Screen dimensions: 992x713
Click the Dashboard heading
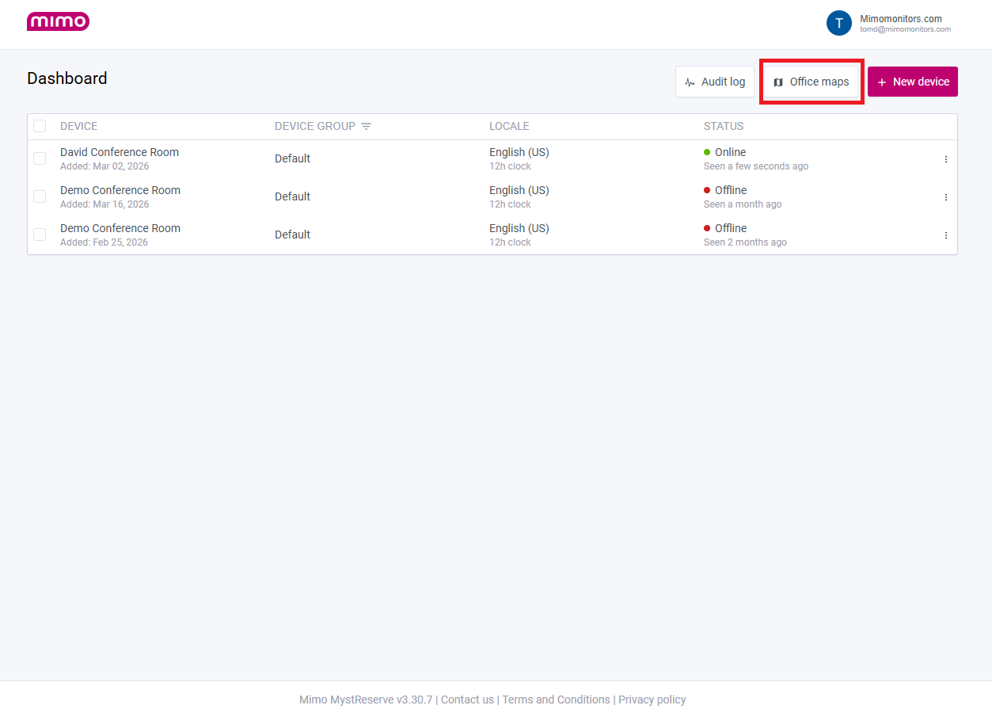[67, 78]
